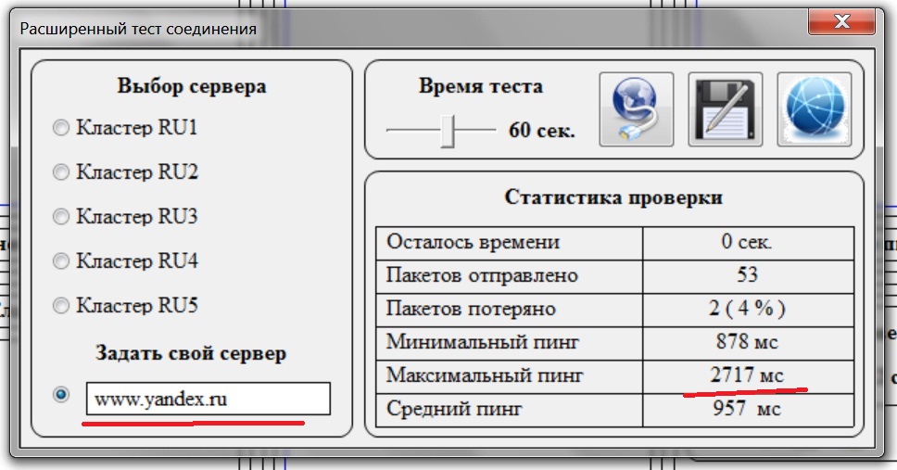This screenshot has width=897, height=470.
Task: Click the blue globe icon
Action: click(813, 109)
